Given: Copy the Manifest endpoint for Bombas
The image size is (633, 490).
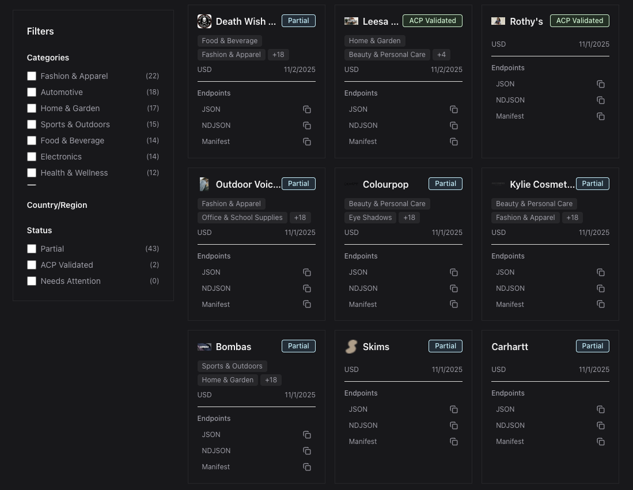Looking at the screenshot, I should coord(307,467).
